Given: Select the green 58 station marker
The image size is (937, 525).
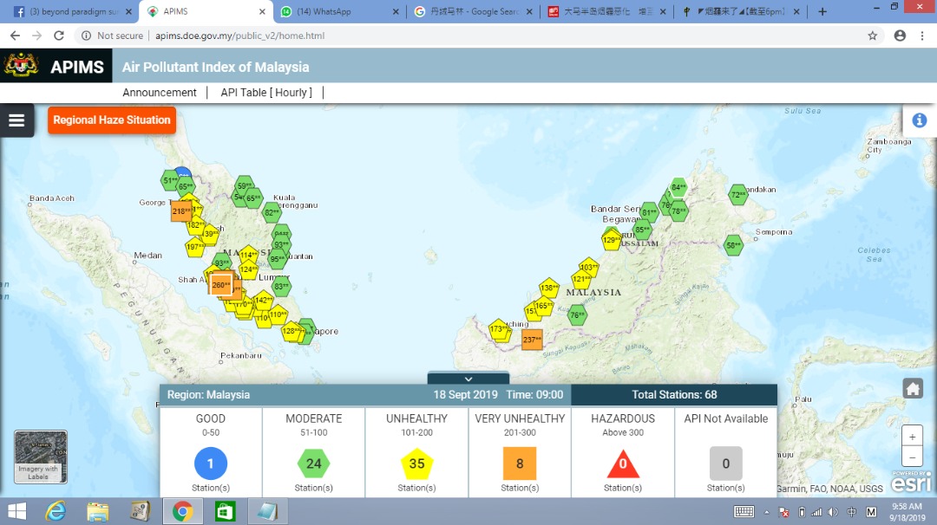Looking at the screenshot, I should pyautogui.click(x=734, y=245).
